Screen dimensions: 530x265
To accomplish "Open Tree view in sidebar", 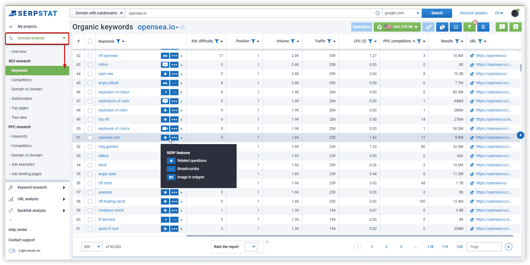I will (19, 117).
